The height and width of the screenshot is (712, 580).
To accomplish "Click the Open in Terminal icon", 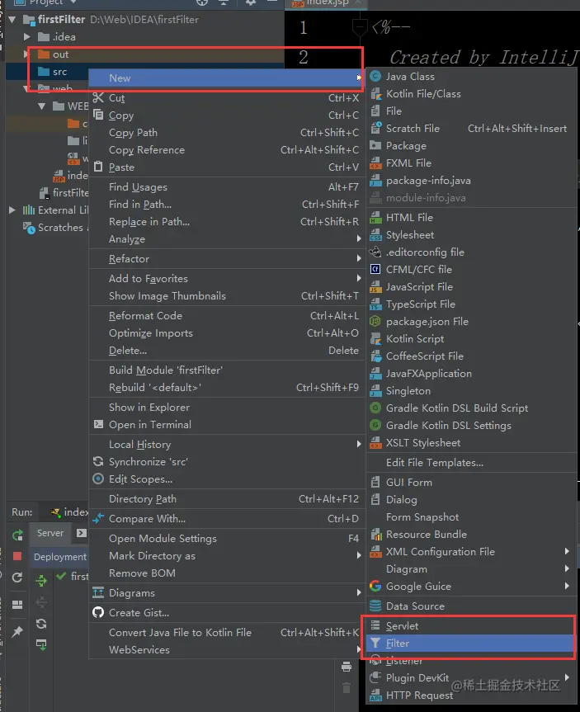I will pos(98,424).
